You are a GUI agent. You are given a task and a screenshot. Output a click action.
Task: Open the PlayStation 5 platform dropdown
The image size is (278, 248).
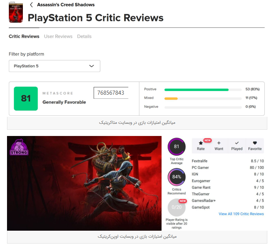tap(55, 66)
